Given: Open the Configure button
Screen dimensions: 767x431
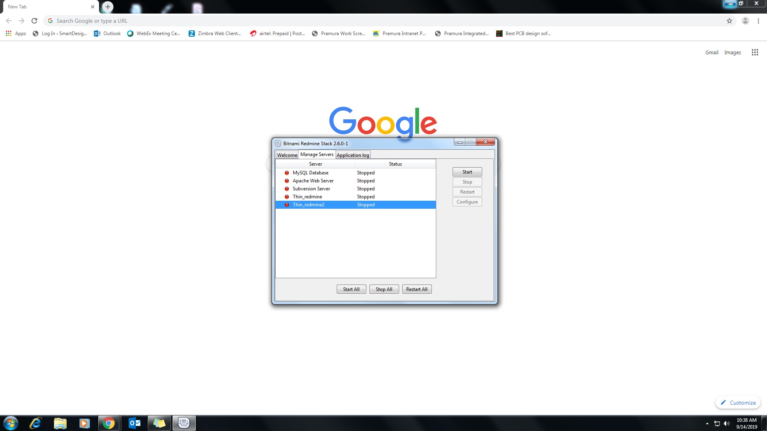Looking at the screenshot, I should click(467, 202).
